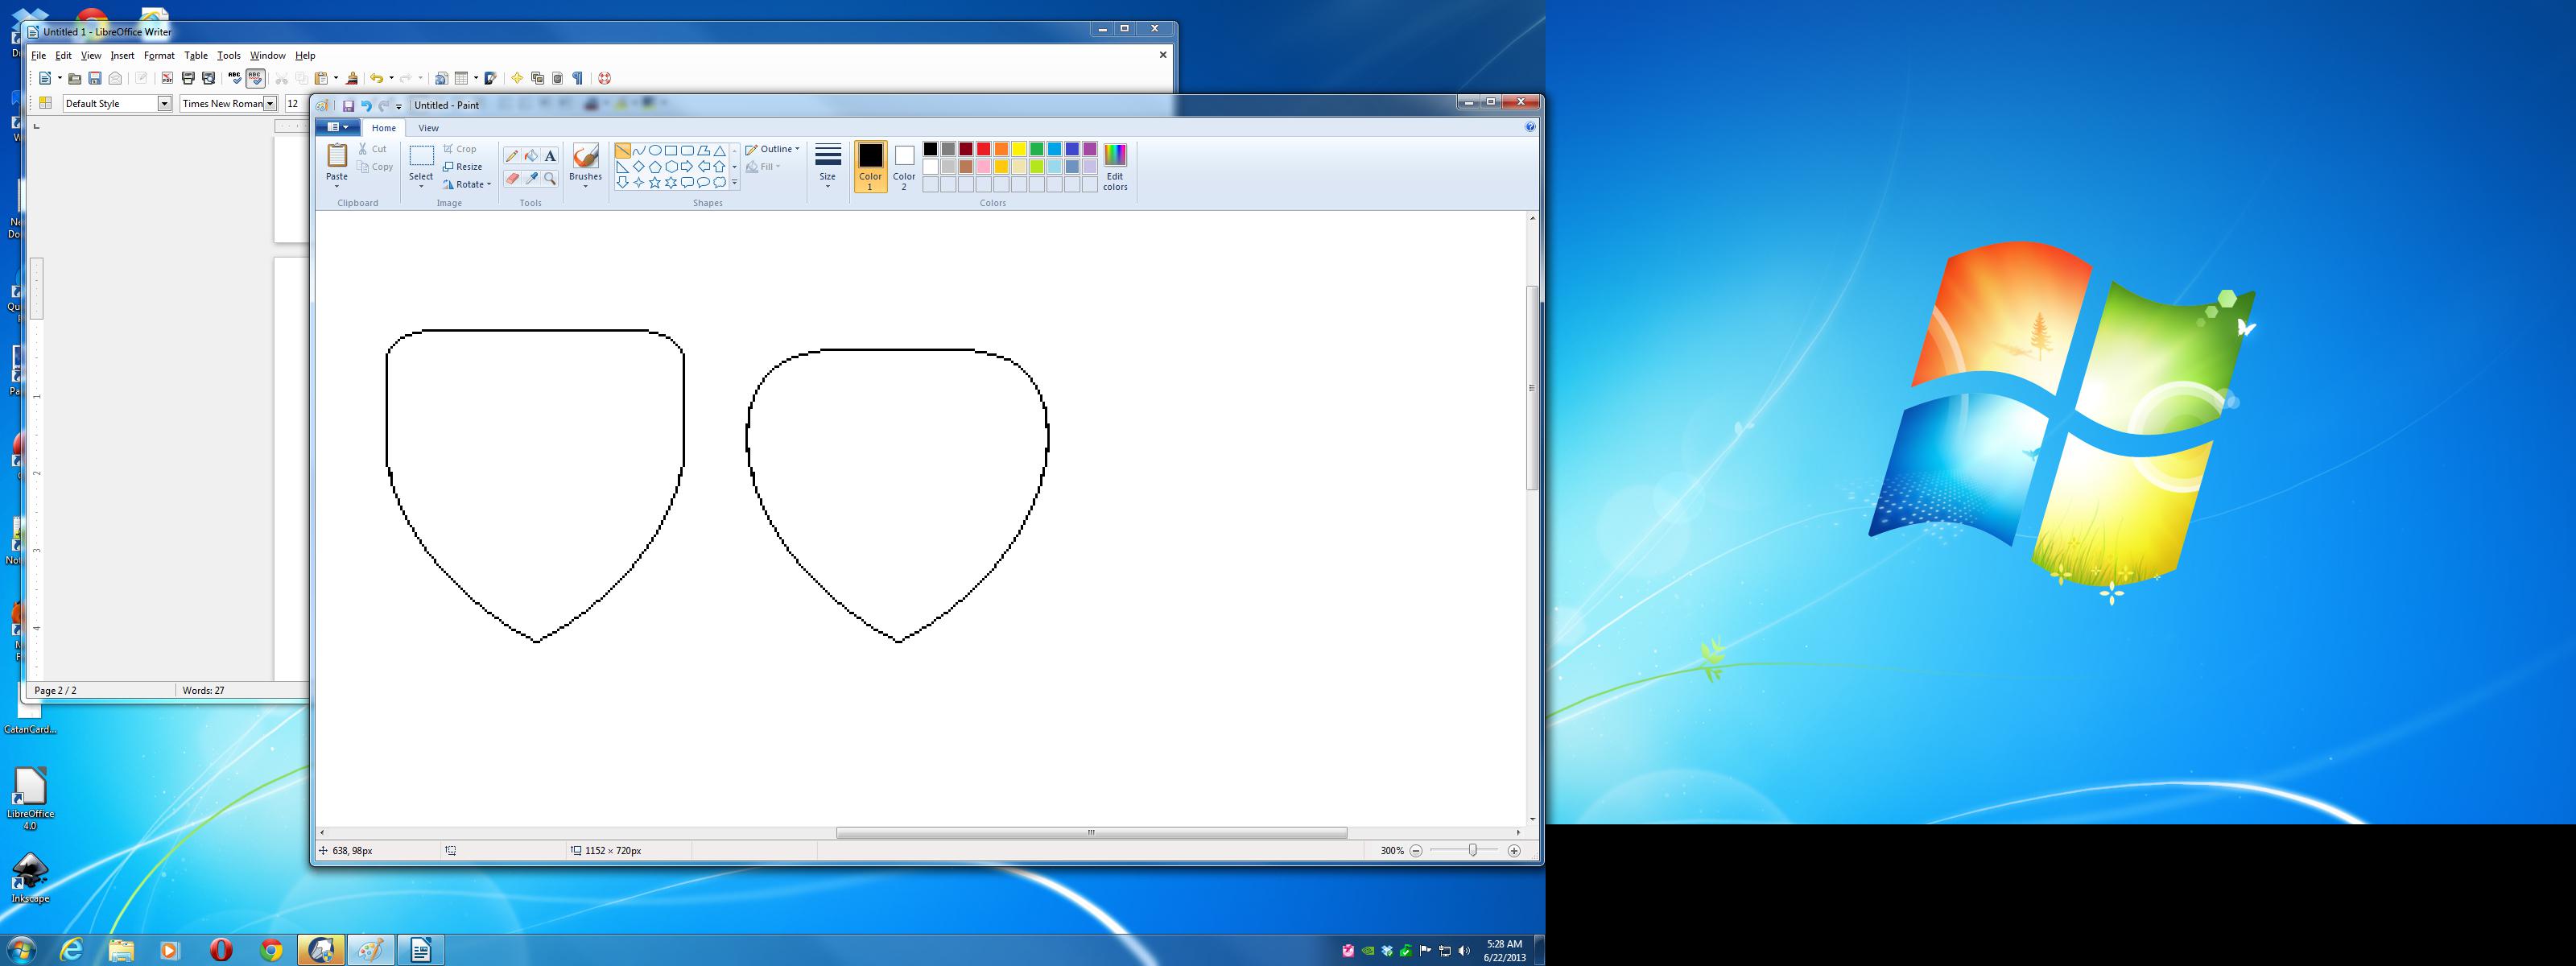The width and height of the screenshot is (2576, 966).
Task: Open the Outline dropdown in Paint
Action: click(x=772, y=149)
